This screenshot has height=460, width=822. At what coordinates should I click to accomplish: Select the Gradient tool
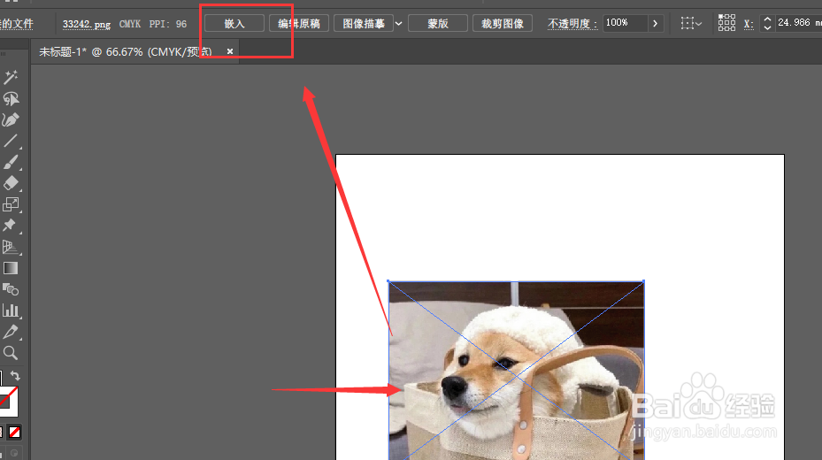pyautogui.click(x=11, y=268)
